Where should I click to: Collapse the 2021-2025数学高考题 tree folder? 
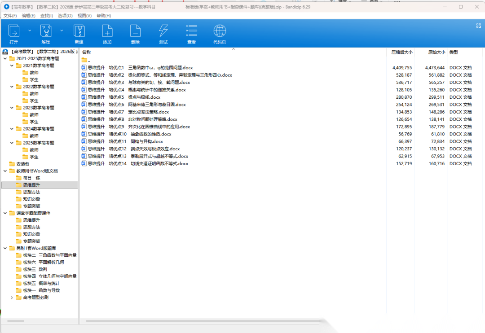click(x=5, y=58)
